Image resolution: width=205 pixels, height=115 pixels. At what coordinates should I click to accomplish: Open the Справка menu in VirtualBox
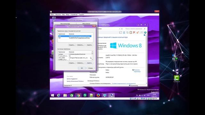81,15
